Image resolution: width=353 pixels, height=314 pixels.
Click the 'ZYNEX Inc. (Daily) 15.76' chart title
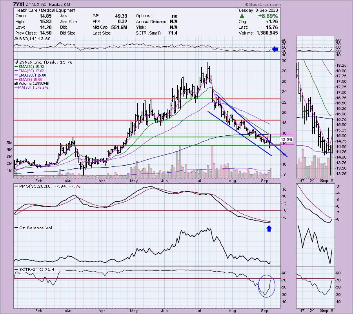coord(46,62)
